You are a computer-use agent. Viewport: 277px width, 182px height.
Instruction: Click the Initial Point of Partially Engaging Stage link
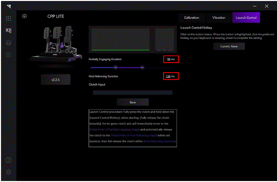click(114, 130)
